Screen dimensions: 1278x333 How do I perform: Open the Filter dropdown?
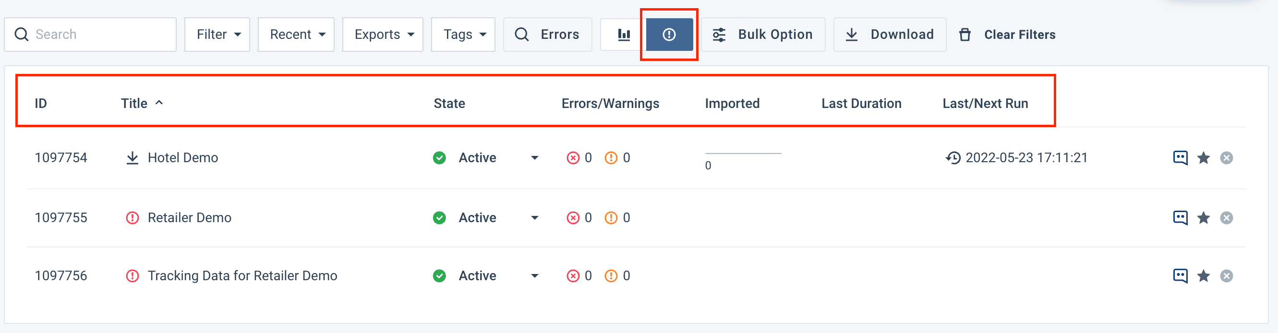point(217,35)
